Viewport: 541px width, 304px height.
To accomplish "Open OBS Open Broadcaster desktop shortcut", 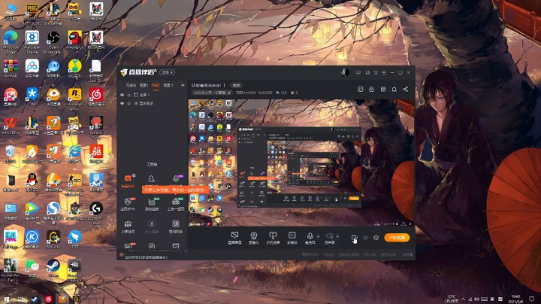I will coord(53,41).
